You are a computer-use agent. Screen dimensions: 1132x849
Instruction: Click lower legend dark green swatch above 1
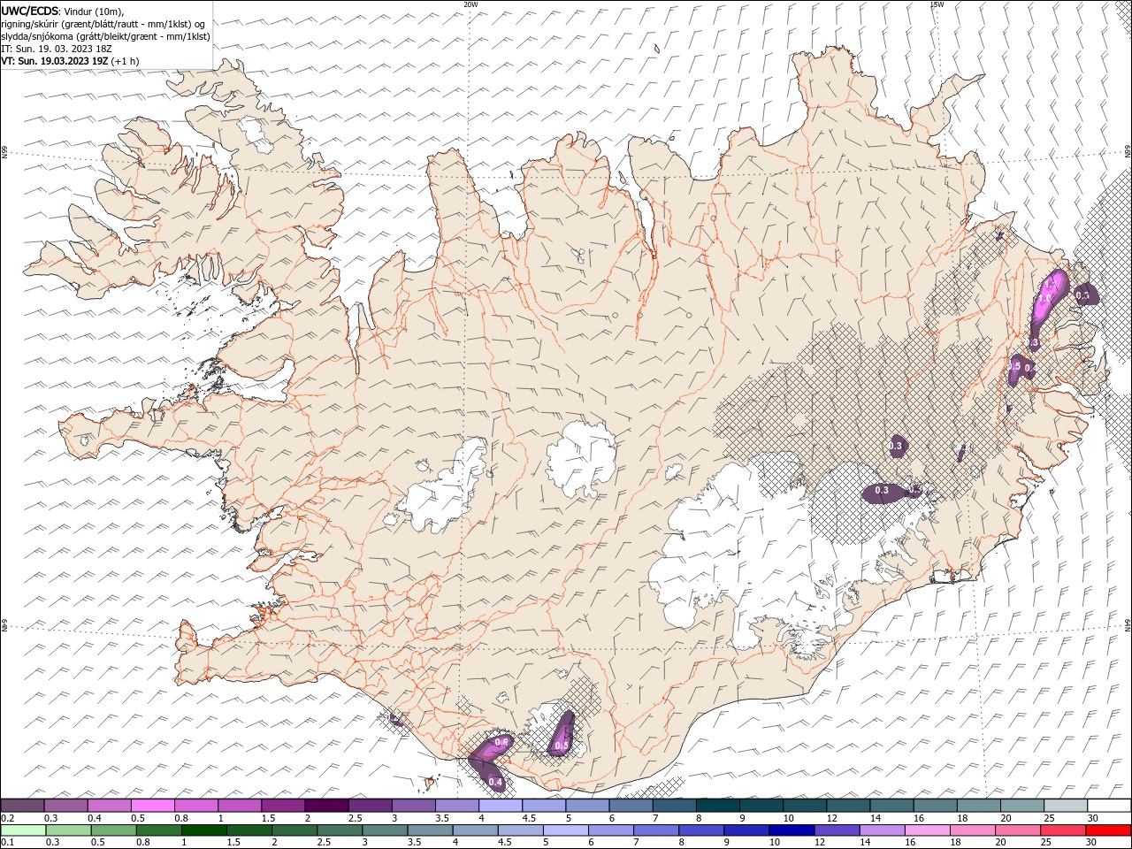(204, 830)
